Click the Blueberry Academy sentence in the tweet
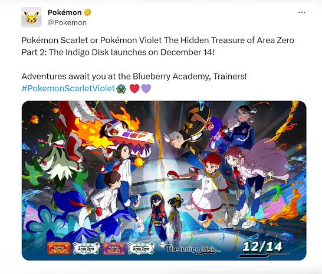Image resolution: width=322 pixels, height=274 pixels. [x=134, y=76]
